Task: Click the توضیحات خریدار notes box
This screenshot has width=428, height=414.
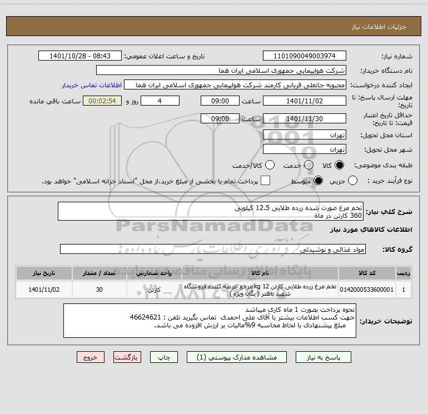Action: coord(210,321)
